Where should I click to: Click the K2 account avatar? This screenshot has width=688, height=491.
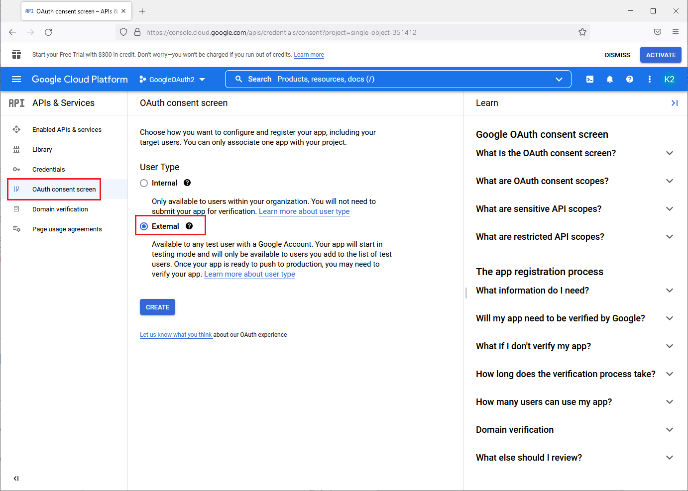point(670,79)
